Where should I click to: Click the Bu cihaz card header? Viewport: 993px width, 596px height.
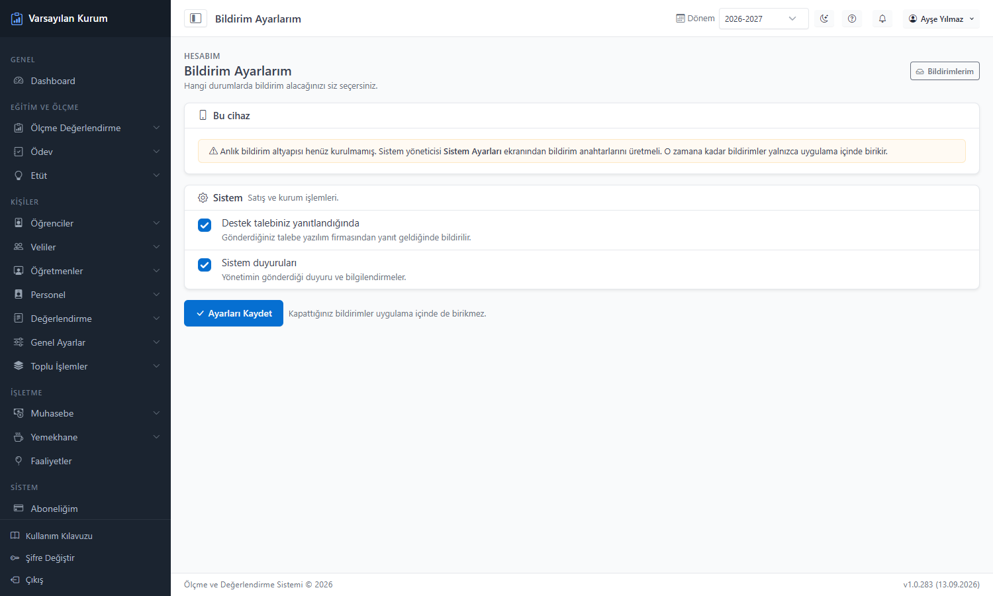pos(582,116)
